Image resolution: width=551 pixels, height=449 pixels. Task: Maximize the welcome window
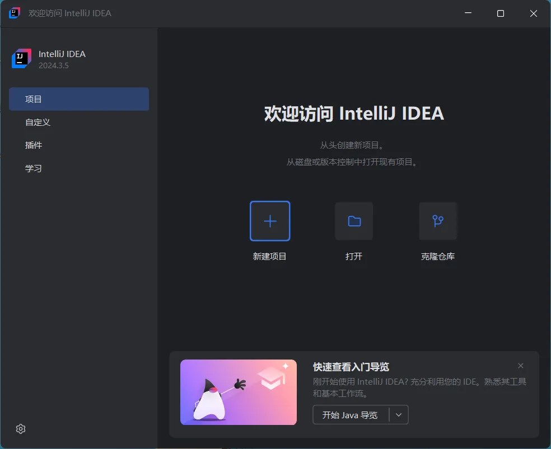pos(501,13)
